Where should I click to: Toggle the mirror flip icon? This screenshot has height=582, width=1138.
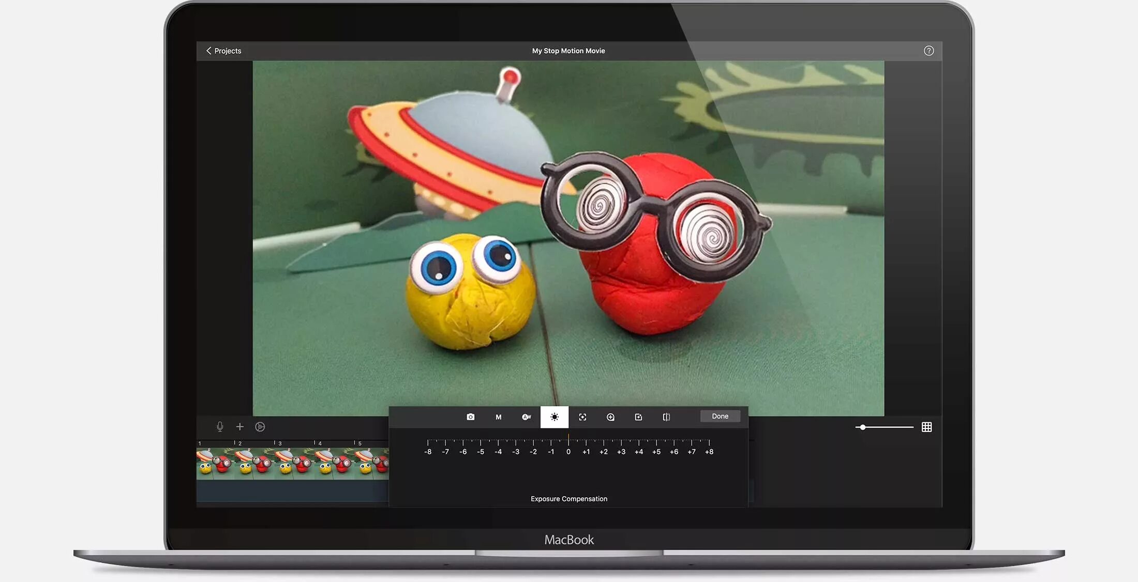tap(666, 417)
